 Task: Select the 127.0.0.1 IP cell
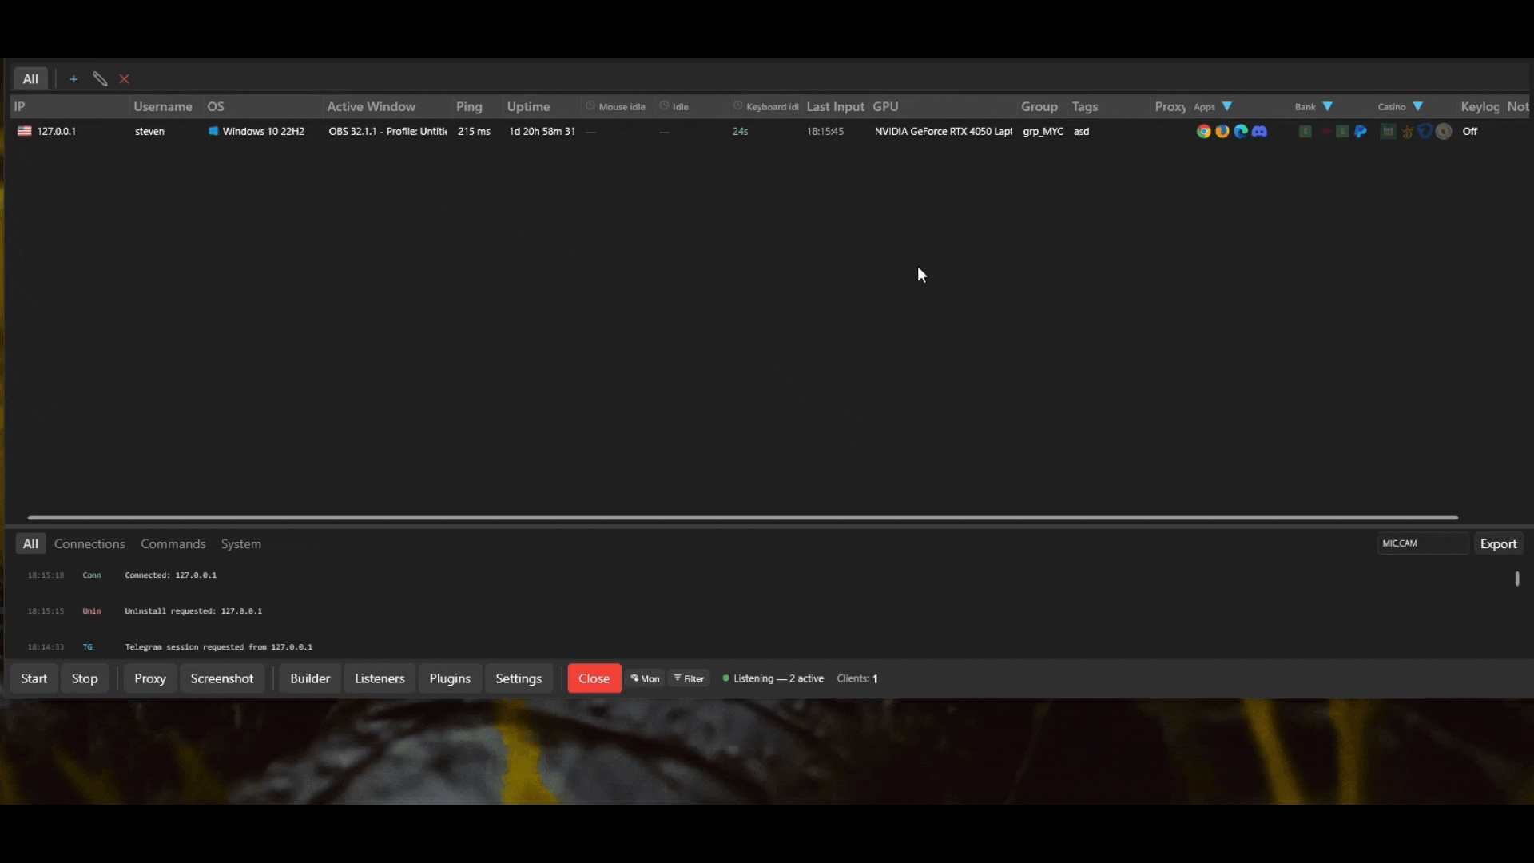(x=56, y=132)
